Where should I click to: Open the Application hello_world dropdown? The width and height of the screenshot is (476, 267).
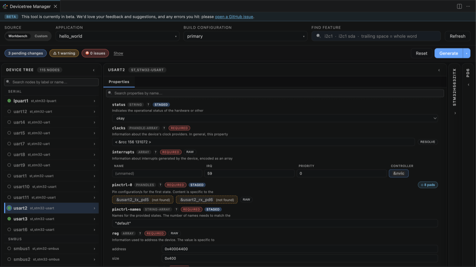[117, 36]
